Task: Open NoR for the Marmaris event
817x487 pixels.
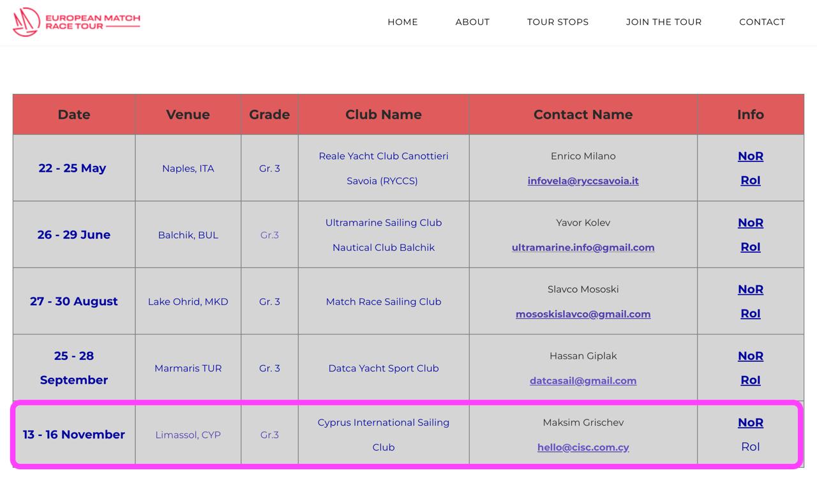Action: tap(751, 356)
